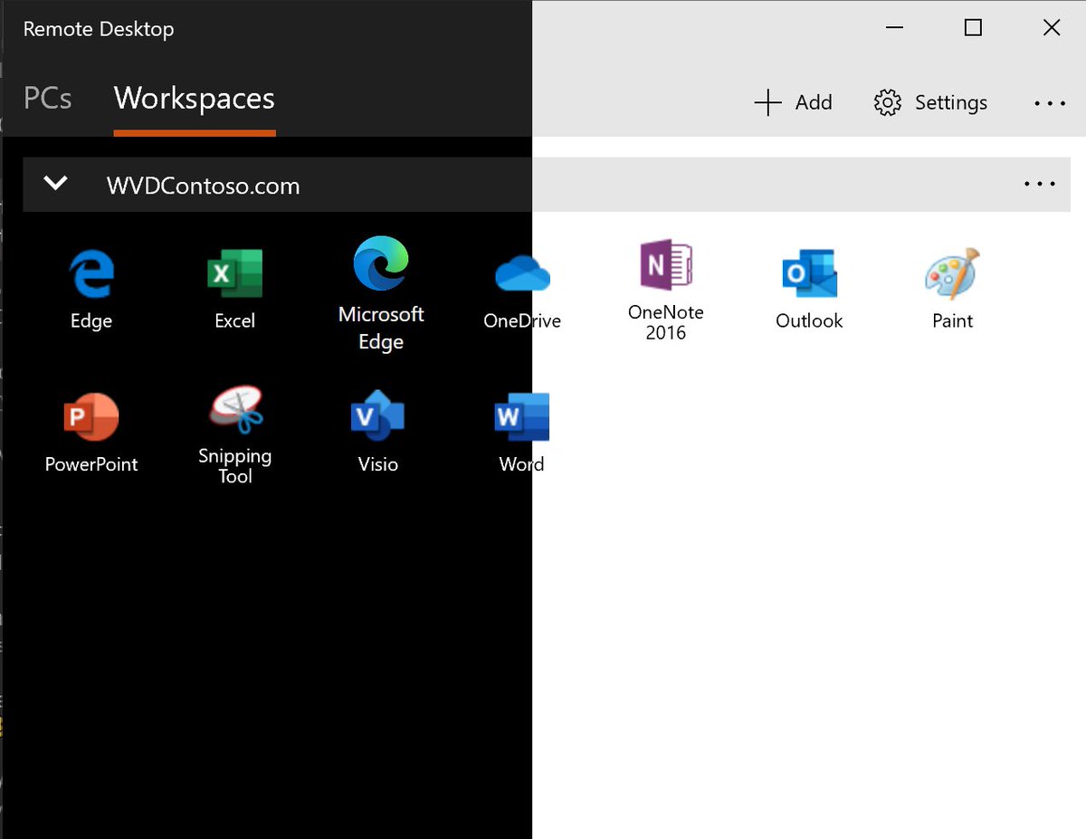Click the "Remote Desktop" window title
This screenshot has height=839, width=1086.
point(99,29)
